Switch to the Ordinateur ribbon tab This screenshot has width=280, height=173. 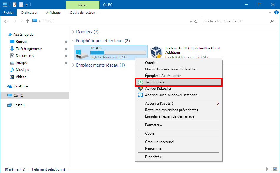29,13
